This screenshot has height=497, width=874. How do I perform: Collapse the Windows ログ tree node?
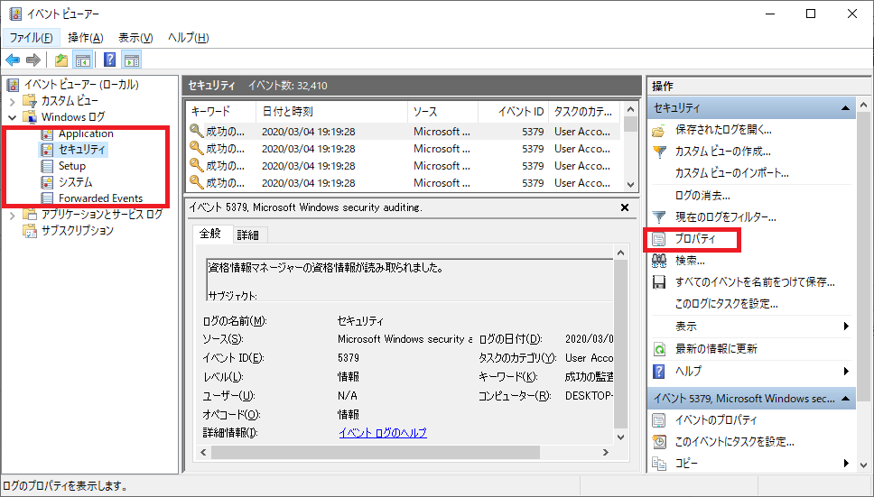pyautogui.click(x=12, y=117)
